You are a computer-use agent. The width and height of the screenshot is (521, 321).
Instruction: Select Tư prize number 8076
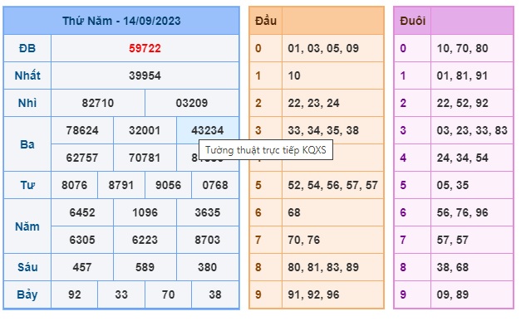point(75,185)
